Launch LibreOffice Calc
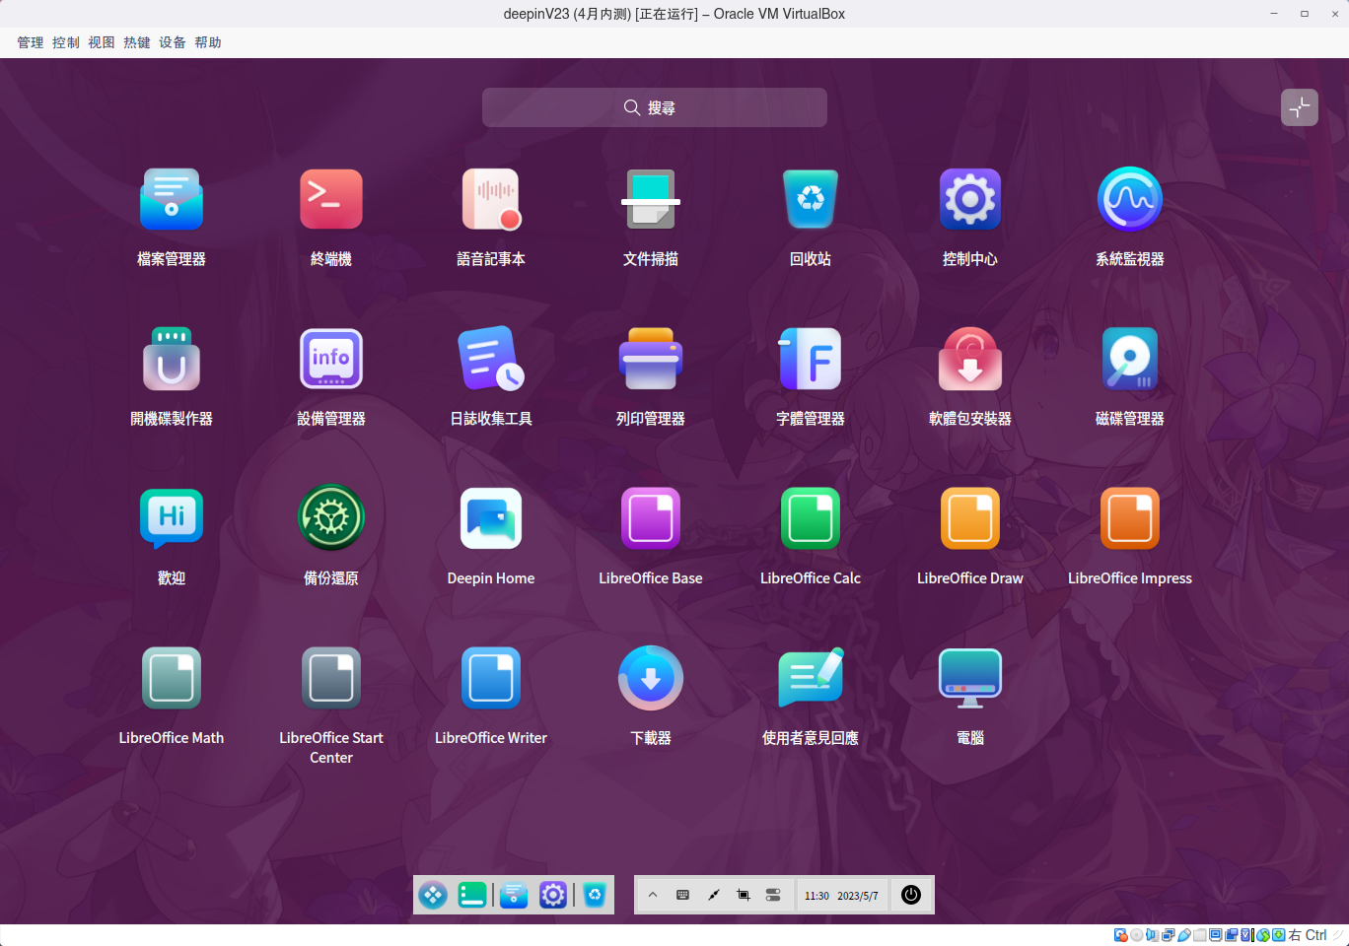 (x=811, y=518)
